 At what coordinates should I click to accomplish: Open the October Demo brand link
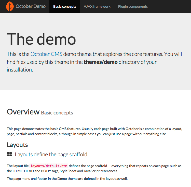[x=31, y=6]
